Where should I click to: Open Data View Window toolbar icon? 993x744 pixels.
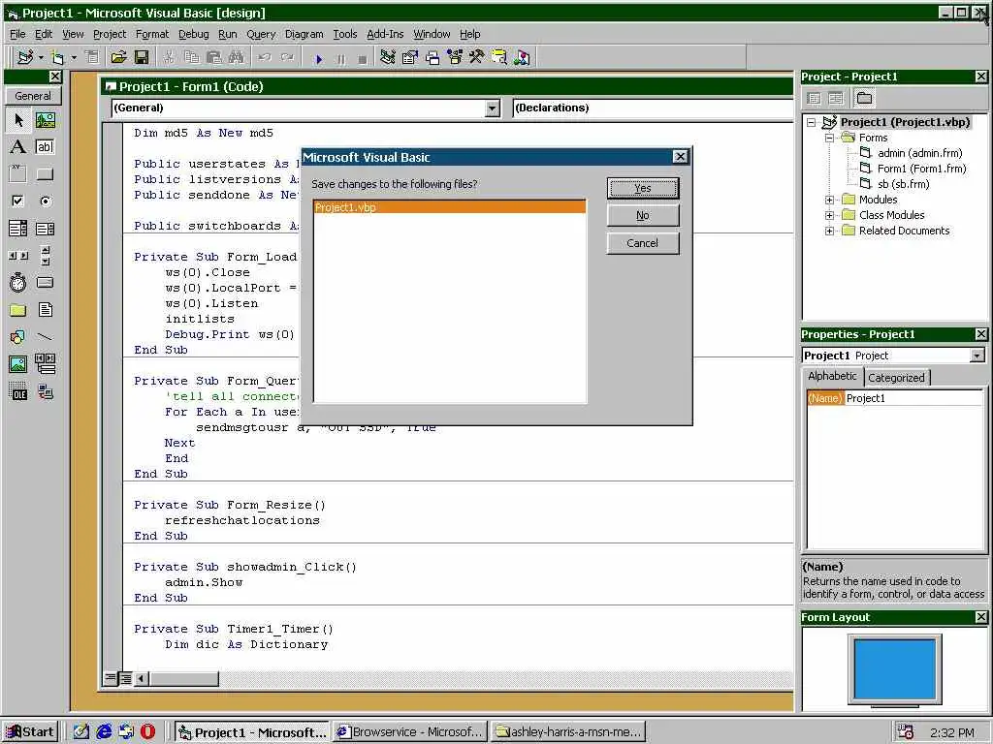pyautogui.click(x=499, y=58)
